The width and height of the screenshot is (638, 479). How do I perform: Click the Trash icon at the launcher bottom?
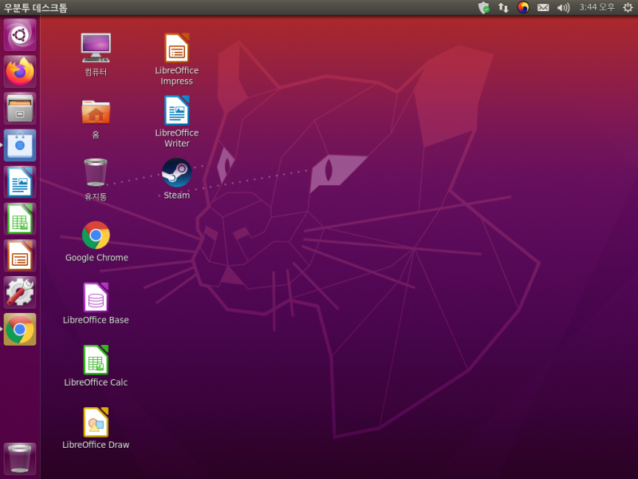coord(20,459)
